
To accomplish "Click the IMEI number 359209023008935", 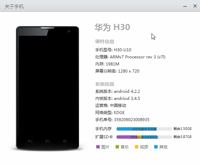I will (132, 120).
